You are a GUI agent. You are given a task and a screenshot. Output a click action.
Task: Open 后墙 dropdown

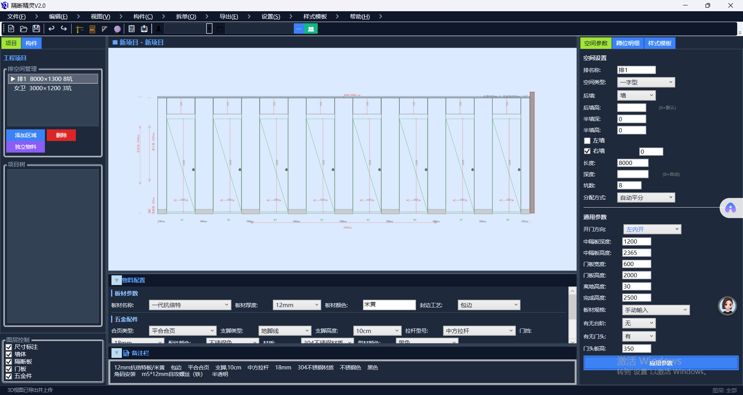(x=636, y=95)
